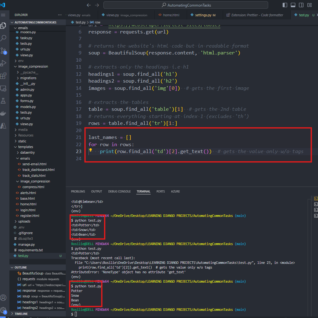Collapse the templates folder
The height and width of the screenshot is (318, 318).
(38, 147)
